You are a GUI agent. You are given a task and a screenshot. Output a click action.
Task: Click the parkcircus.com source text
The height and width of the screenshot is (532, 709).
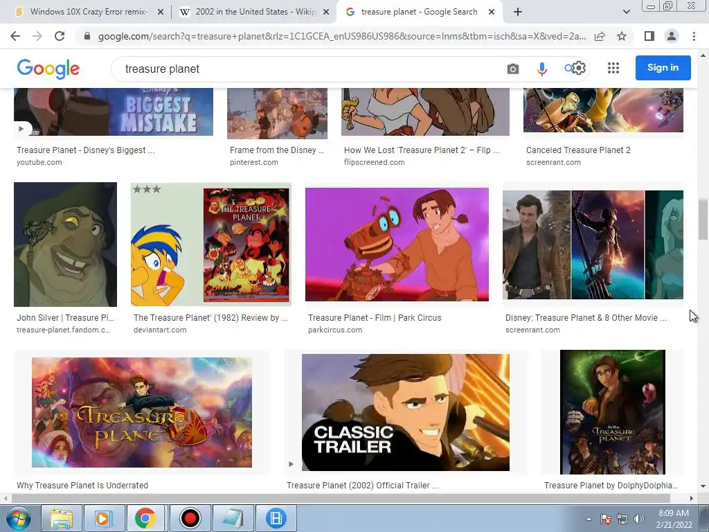(x=334, y=330)
